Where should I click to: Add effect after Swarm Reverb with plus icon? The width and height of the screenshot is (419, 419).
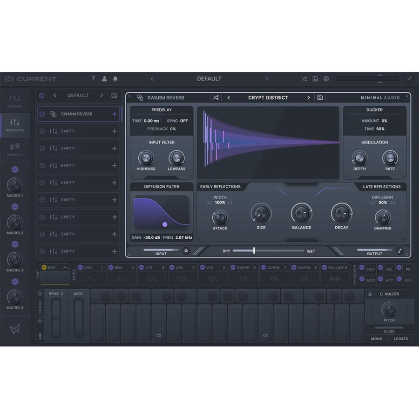115,114
